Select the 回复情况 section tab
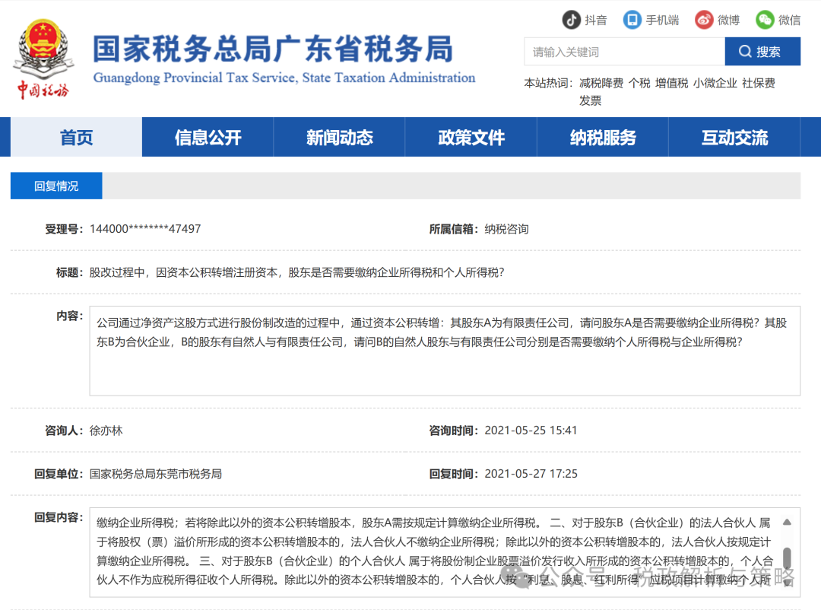Viewport: 821px width, 610px height. (56, 186)
